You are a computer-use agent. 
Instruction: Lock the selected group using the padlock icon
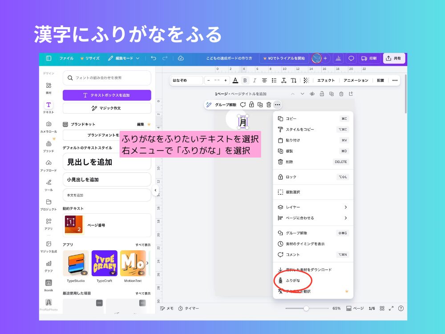pyautogui.click(x=251, y=105)
